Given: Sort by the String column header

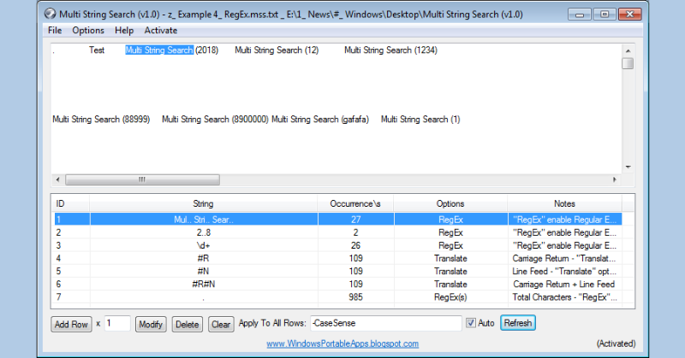Looking at the screenshot, I should (x=203, y=203).
